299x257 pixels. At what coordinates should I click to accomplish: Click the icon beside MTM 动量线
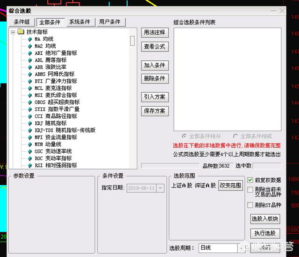coord(30,144)
